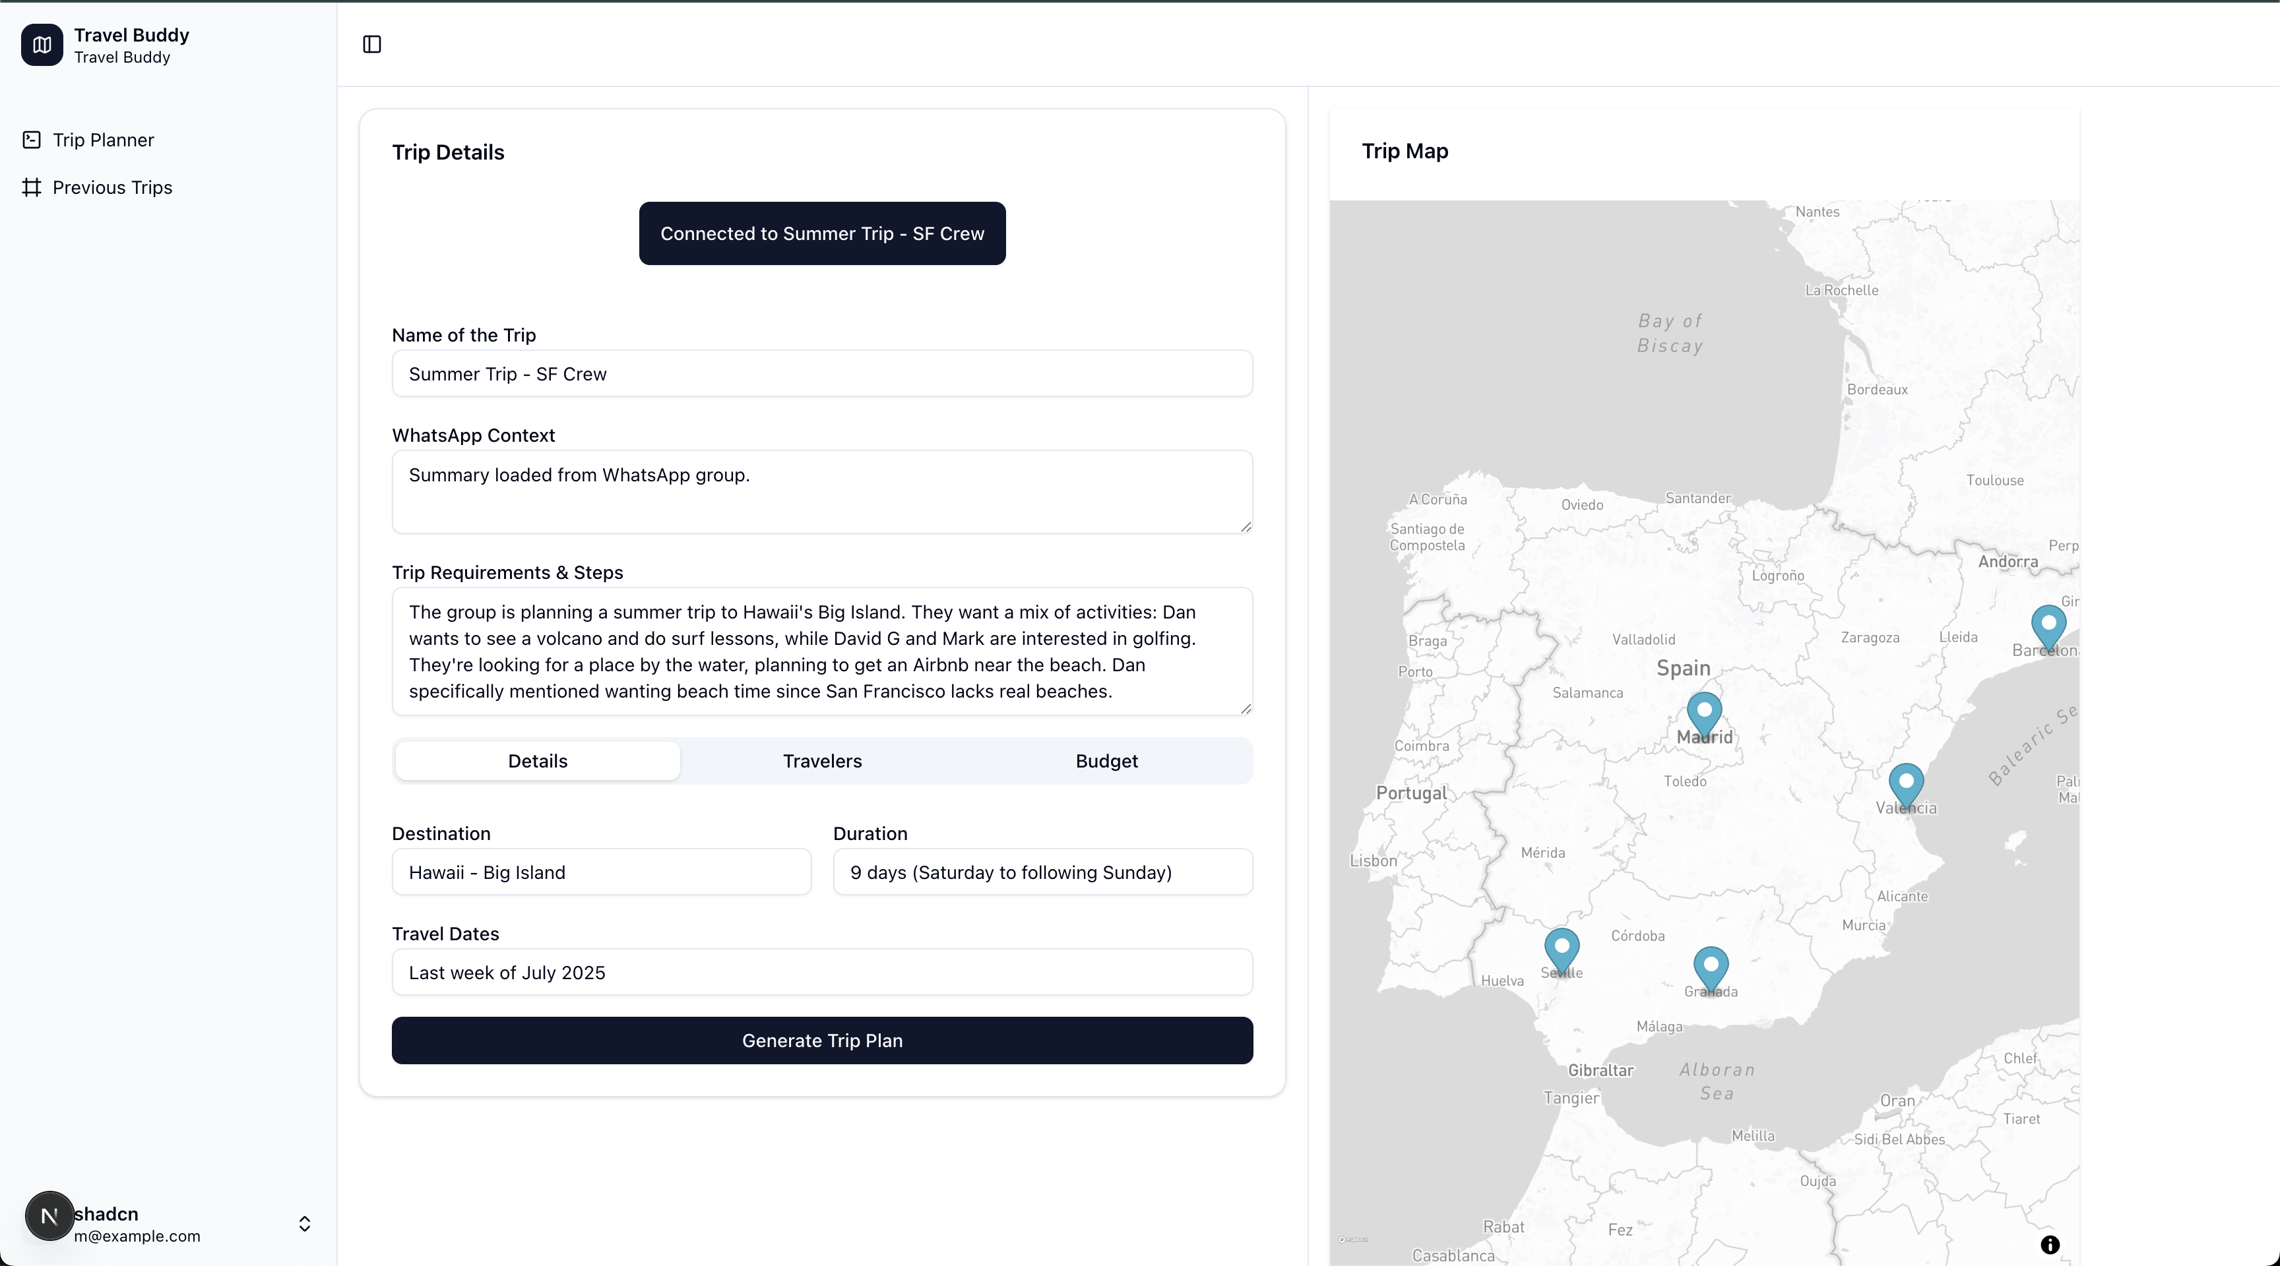Click the Previous Trips grid icon
2280x1266 pixels.
pyautogui.click(x=32, y=187)
